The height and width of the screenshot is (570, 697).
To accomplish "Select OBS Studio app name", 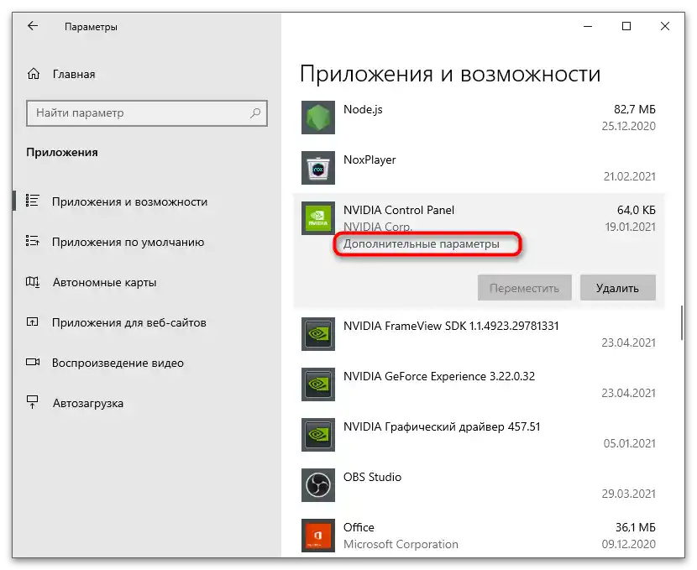I will pos(372,477).
